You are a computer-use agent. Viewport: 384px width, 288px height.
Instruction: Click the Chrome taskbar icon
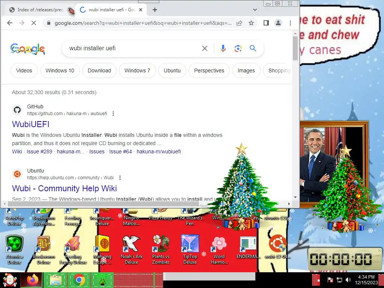coord(79,280)
